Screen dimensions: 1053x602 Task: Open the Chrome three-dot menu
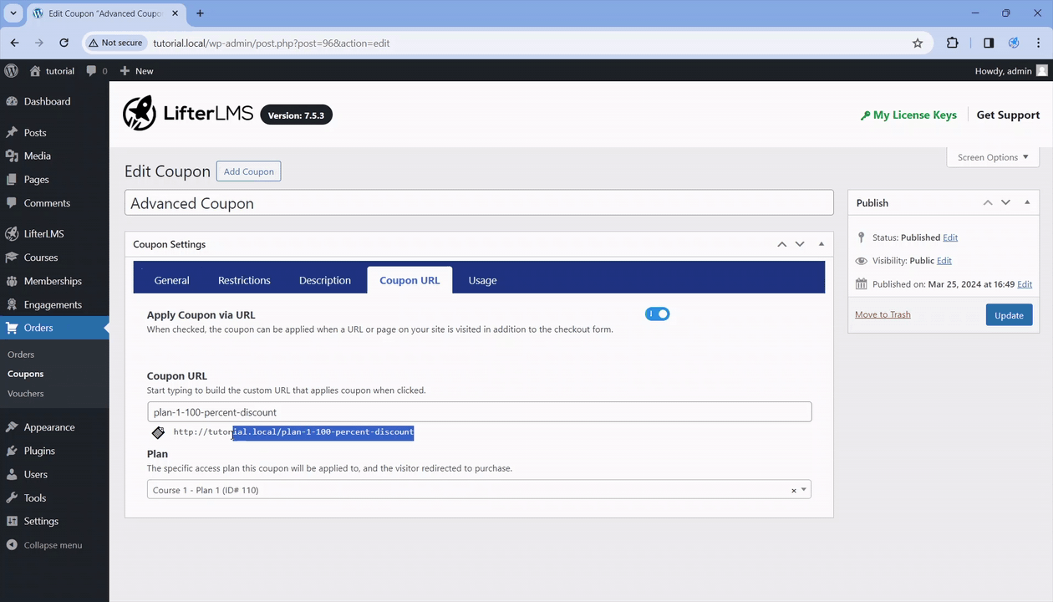(x=1039, y=43)
